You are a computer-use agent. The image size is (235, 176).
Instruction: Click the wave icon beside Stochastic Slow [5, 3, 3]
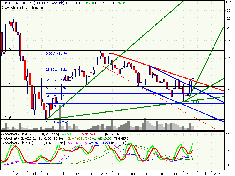click(3, 134)
